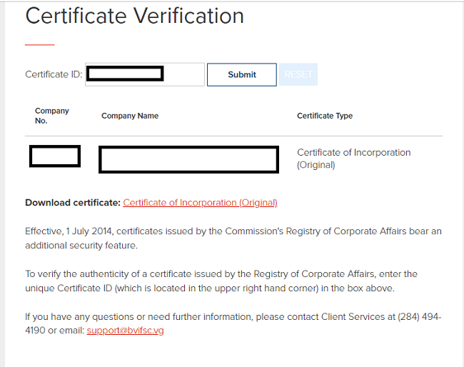Click the Certificate ID label
Image resolution: width=464 pixels, height=367 pixels.
pos(54,74)
